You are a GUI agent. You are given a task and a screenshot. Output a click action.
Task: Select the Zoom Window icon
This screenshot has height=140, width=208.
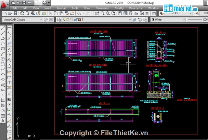coord(108,13)
